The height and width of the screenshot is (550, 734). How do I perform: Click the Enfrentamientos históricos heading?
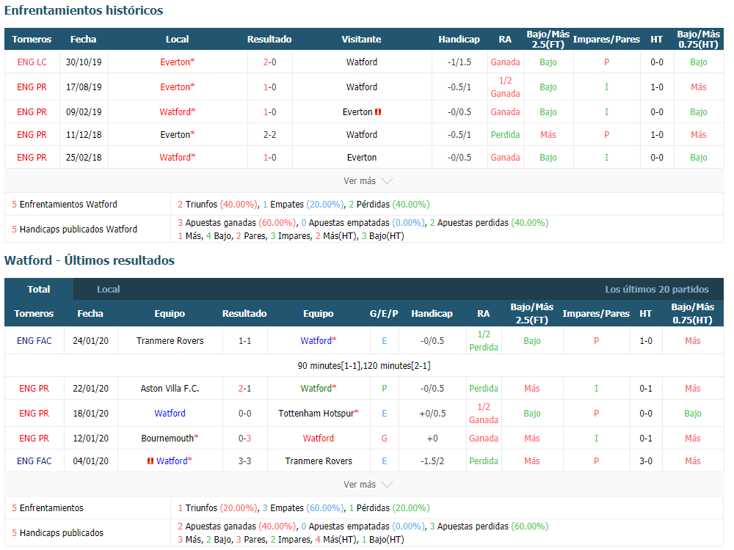[84, 10]
